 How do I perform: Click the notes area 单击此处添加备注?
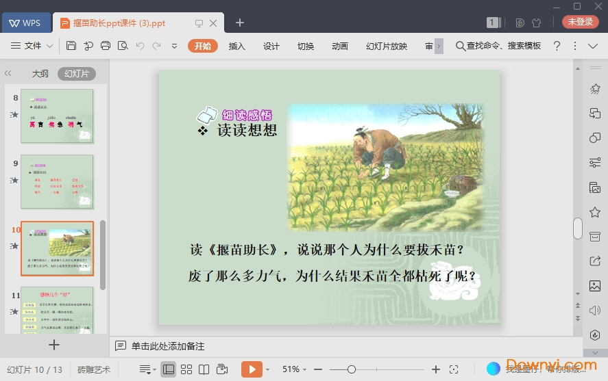(167, 346)
